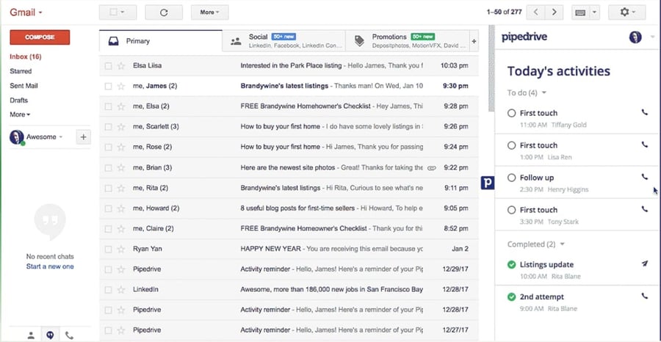Open 'HAPPY NEW YEAR' email
Screen dimensions: 661x342
[x=289, y=249]
